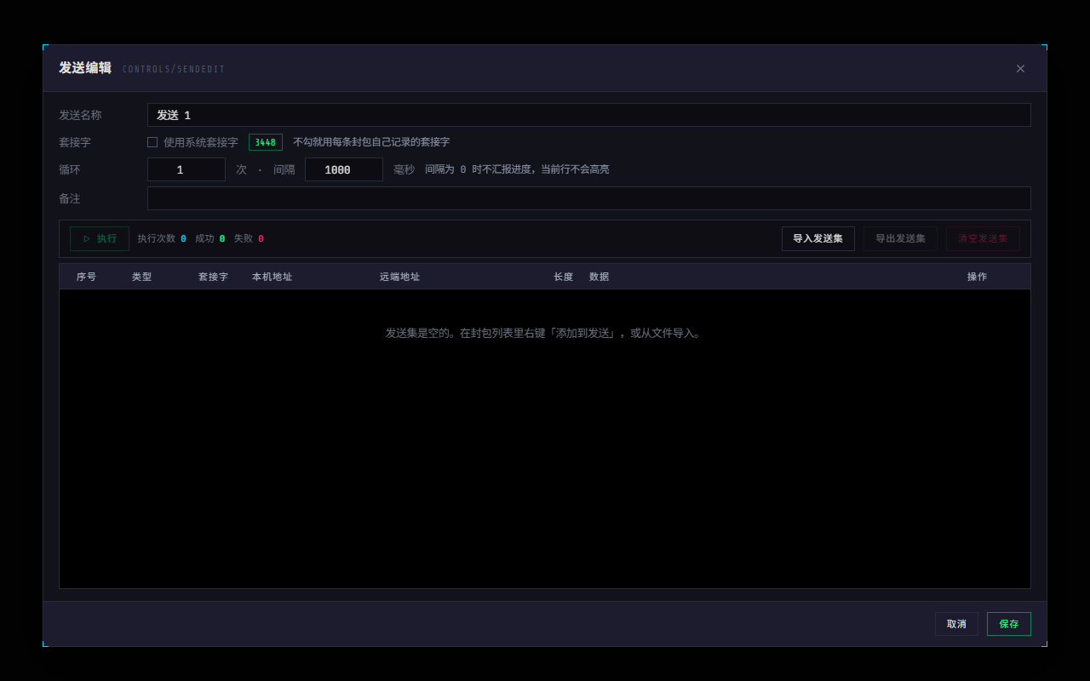This screenshot has width=1090, height=681.
Task: Click the 发送名称 input field
Action: pos(589,115)
